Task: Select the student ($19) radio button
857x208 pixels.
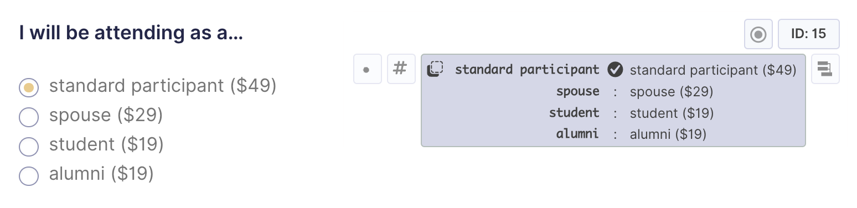Action: pyautogui.click(x=29, y=146)
